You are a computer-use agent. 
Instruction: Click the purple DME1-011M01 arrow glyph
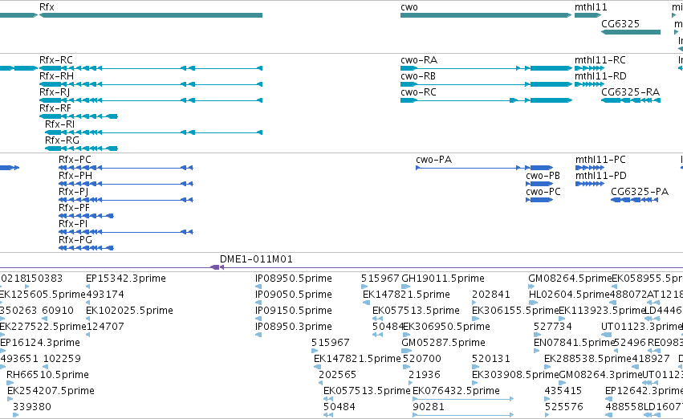point(217,267)
